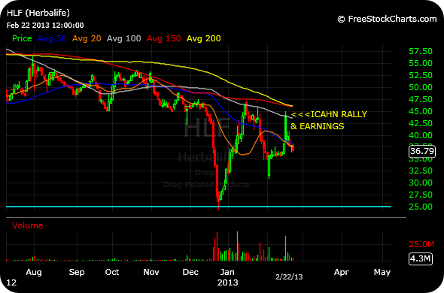This screenshot has width=444, height=293.
Task: Click the 52.50 price axis label
Action: 421,75
